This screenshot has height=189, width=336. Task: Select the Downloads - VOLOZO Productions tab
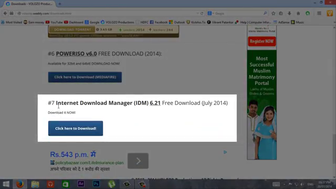coord(29,4)
